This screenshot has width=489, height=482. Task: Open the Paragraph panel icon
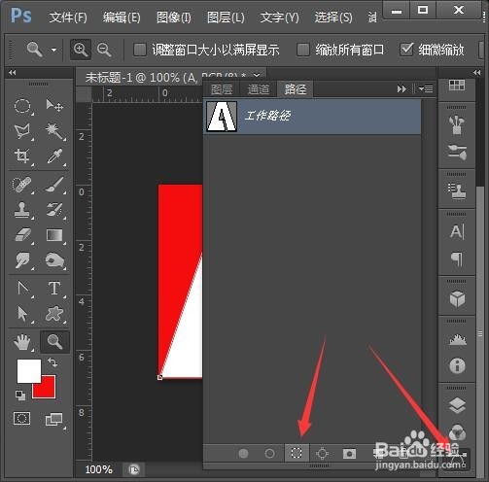coord(457,259)
